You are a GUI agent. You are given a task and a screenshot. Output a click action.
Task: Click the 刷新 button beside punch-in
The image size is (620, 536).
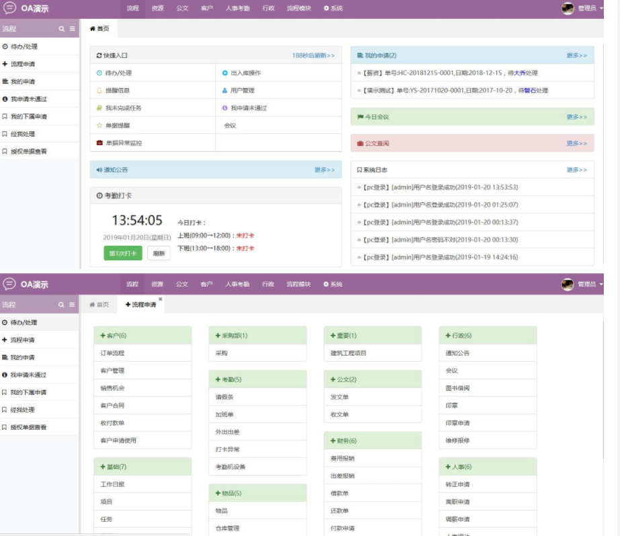pyautogui.click(x=159, y=254)
